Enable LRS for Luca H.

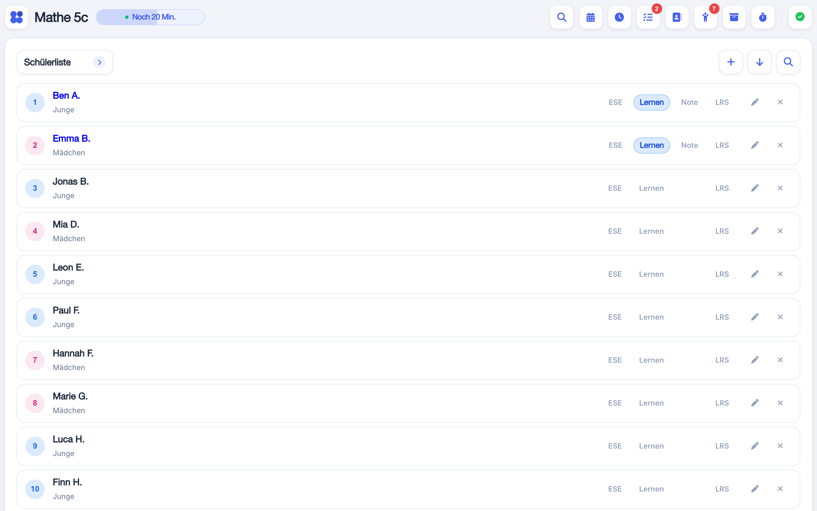click(722, 446)
